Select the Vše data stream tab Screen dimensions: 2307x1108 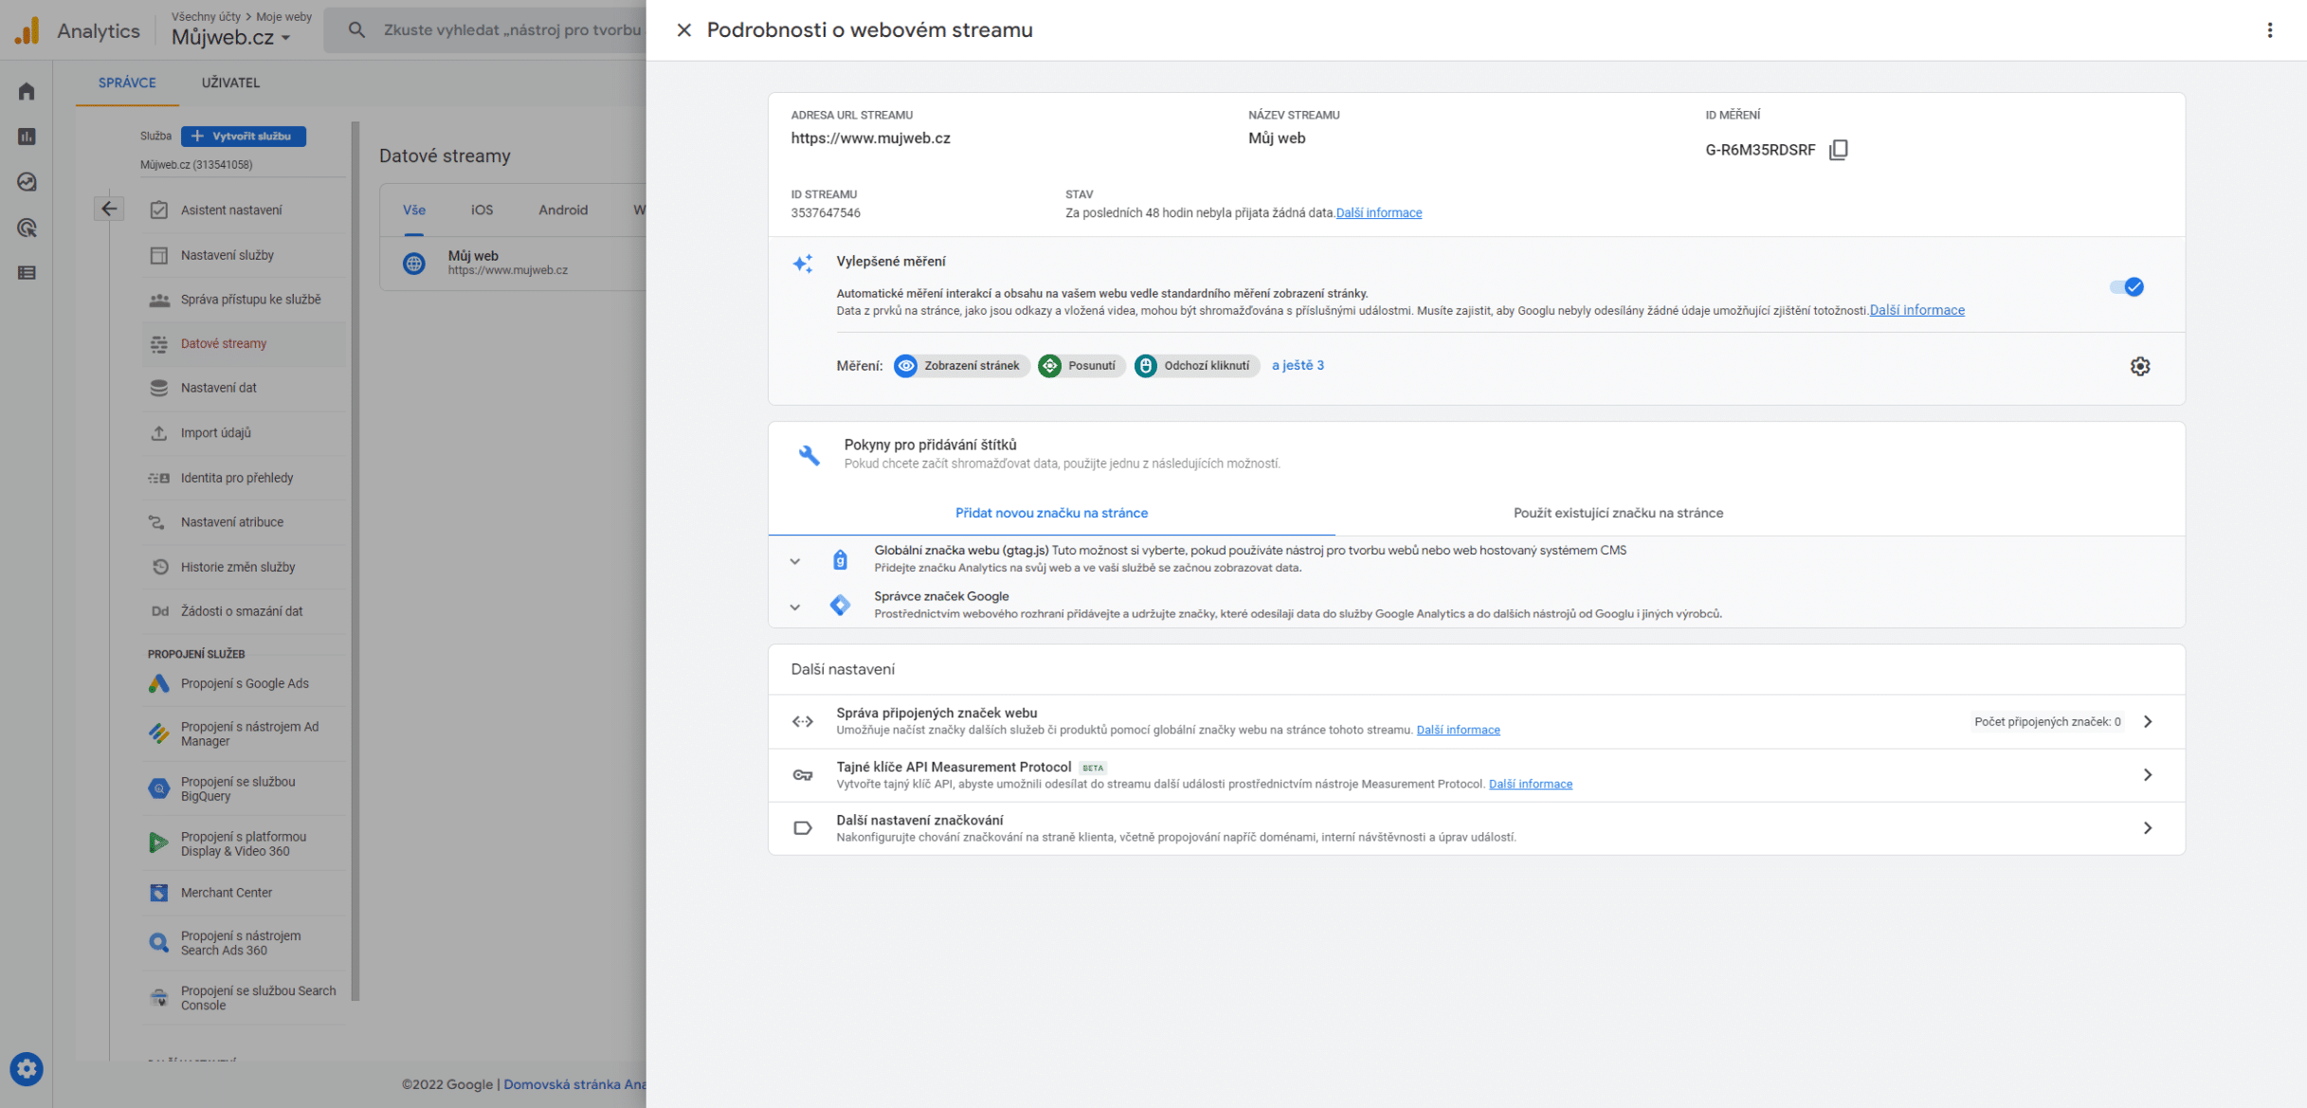coord(413,209)
